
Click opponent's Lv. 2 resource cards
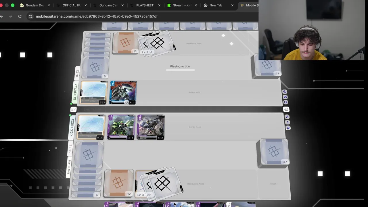158,44
